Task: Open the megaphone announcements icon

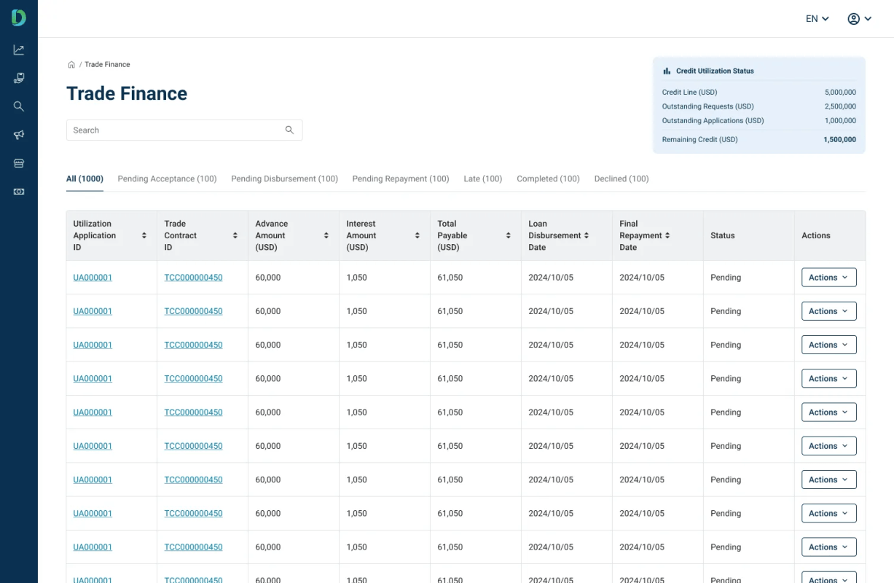Action: tap(19, 135)
